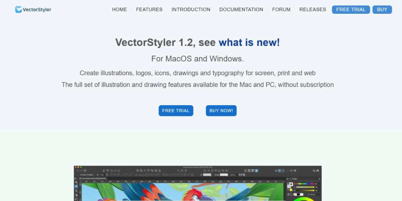Open the DOCUMENTATION page
Image resolution: width=402 pixels, height=201 pixels.
[x=241, y=9]
